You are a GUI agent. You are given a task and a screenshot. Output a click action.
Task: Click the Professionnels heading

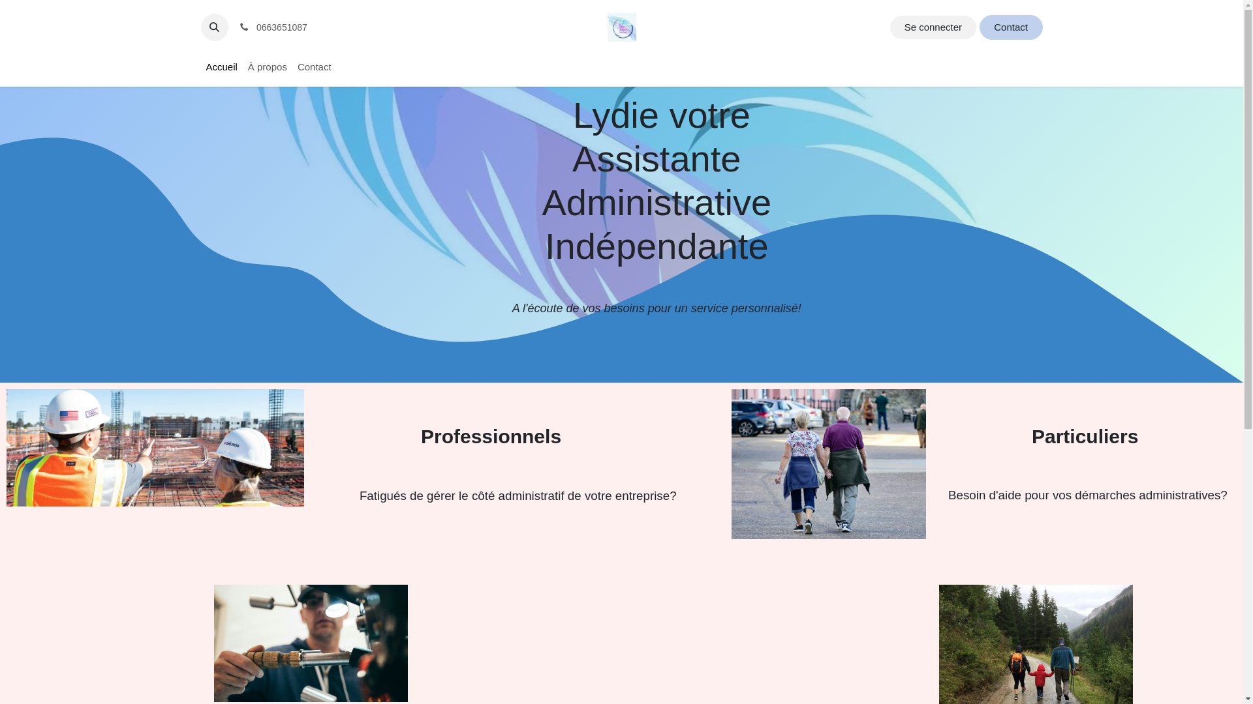[491, 437]
